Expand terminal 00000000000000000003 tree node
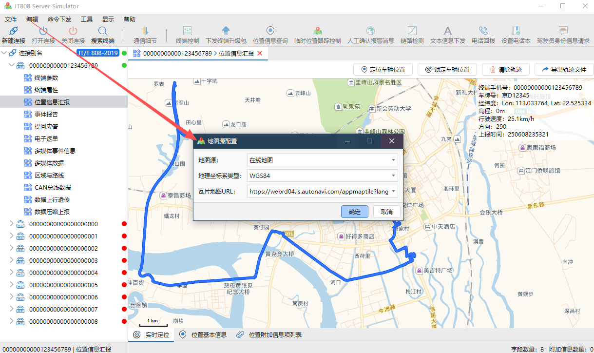Image resolution: width=594 pixels, height=353 pixels. point(12,260)
